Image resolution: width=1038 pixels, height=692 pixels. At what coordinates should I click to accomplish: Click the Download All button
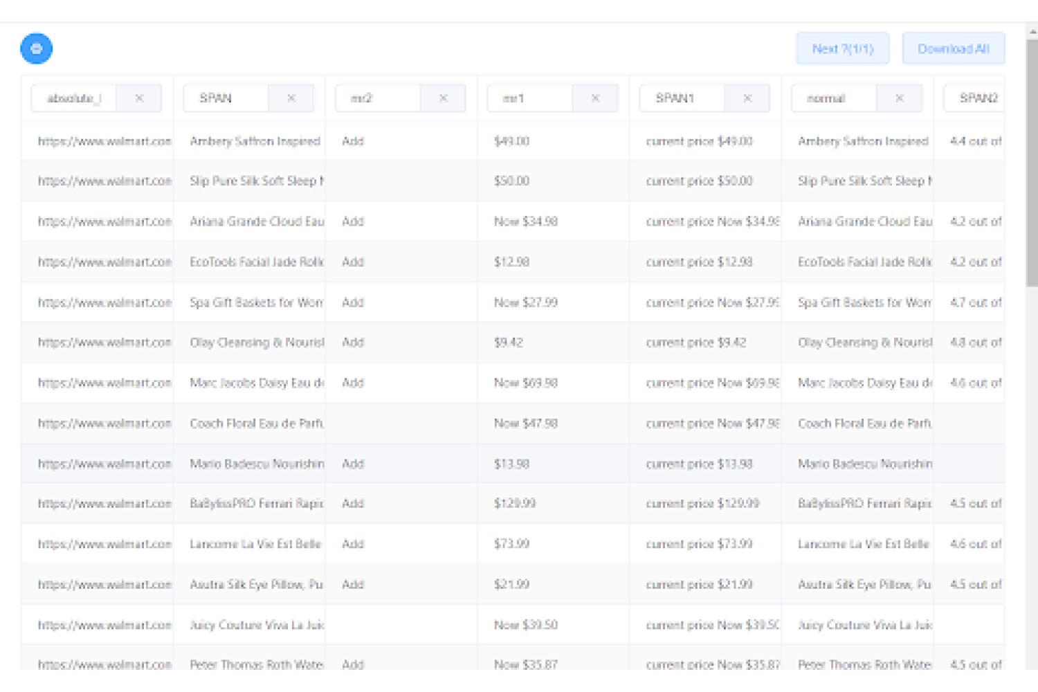(x=953, y=48)
